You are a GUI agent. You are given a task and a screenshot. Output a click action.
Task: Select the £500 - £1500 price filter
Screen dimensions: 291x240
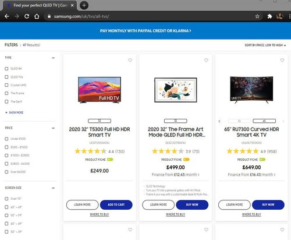click(x=6, y=147)
